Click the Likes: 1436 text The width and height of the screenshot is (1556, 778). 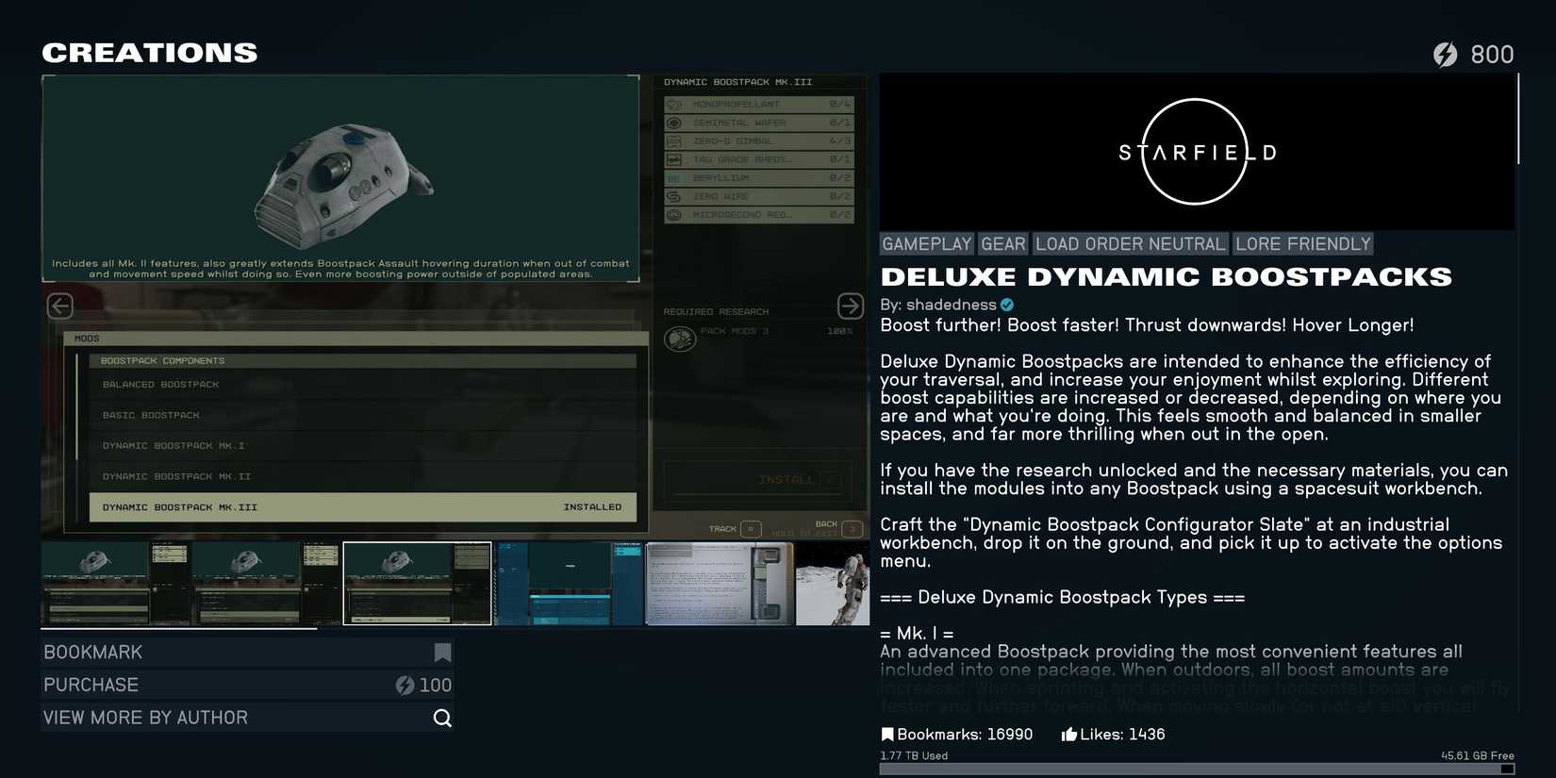[1122, 735]
